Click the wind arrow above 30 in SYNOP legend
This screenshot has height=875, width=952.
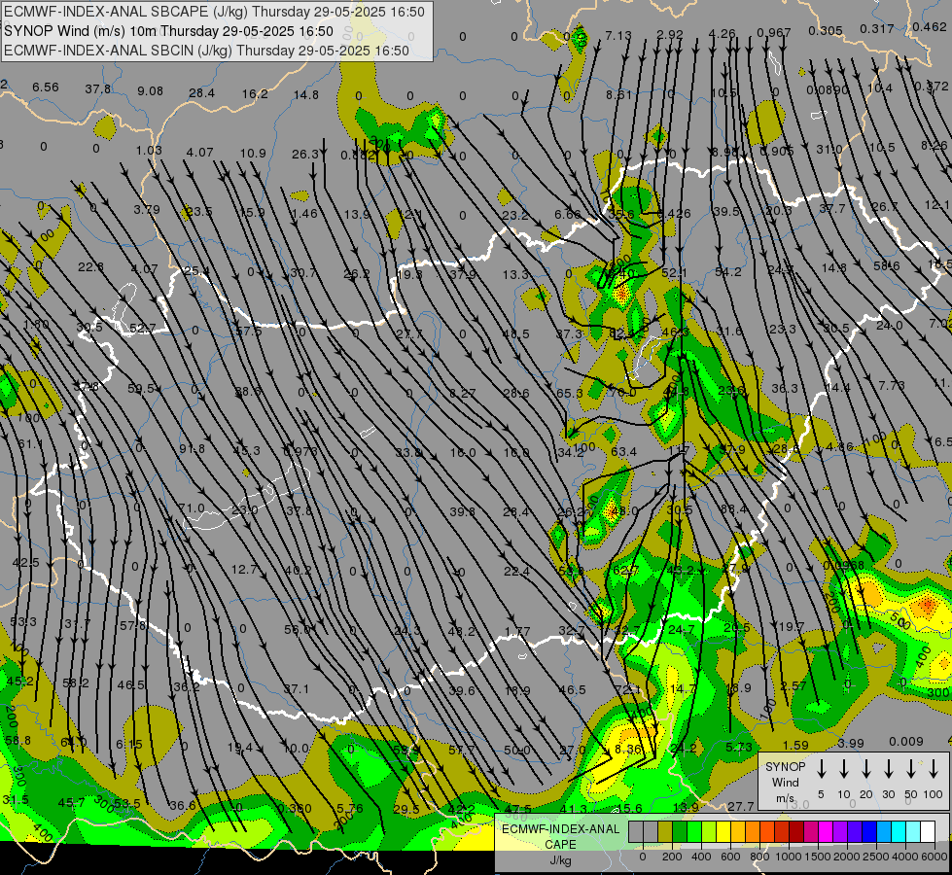point(889,769)
